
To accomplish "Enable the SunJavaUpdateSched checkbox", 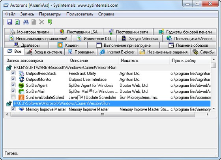I will click(x=13, y=97).
